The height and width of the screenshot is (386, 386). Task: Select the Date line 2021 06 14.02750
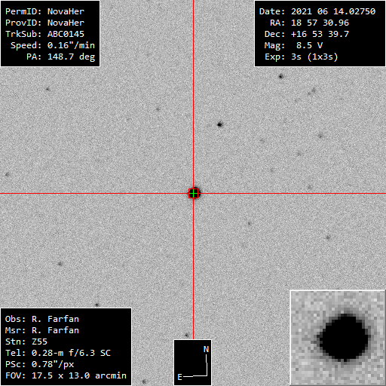pyautogui.click(x=317, y=11)
